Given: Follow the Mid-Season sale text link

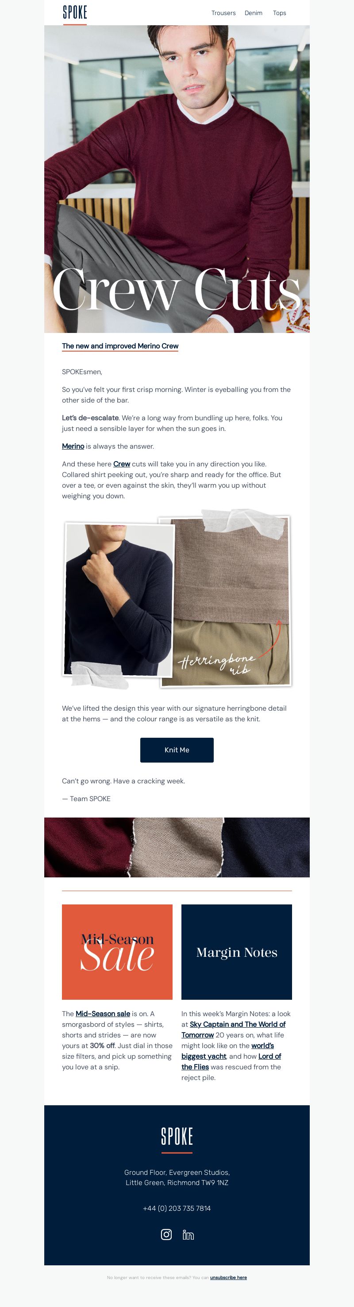Looking at the screenshot, I should pos(103,1013).
